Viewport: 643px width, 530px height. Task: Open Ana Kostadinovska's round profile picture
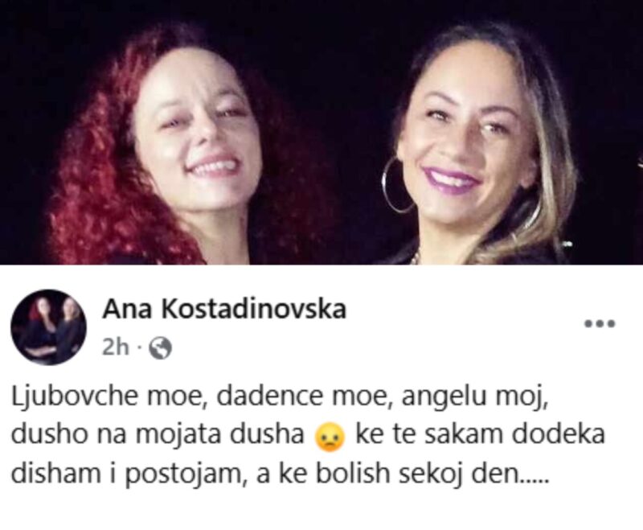point(48,327)
